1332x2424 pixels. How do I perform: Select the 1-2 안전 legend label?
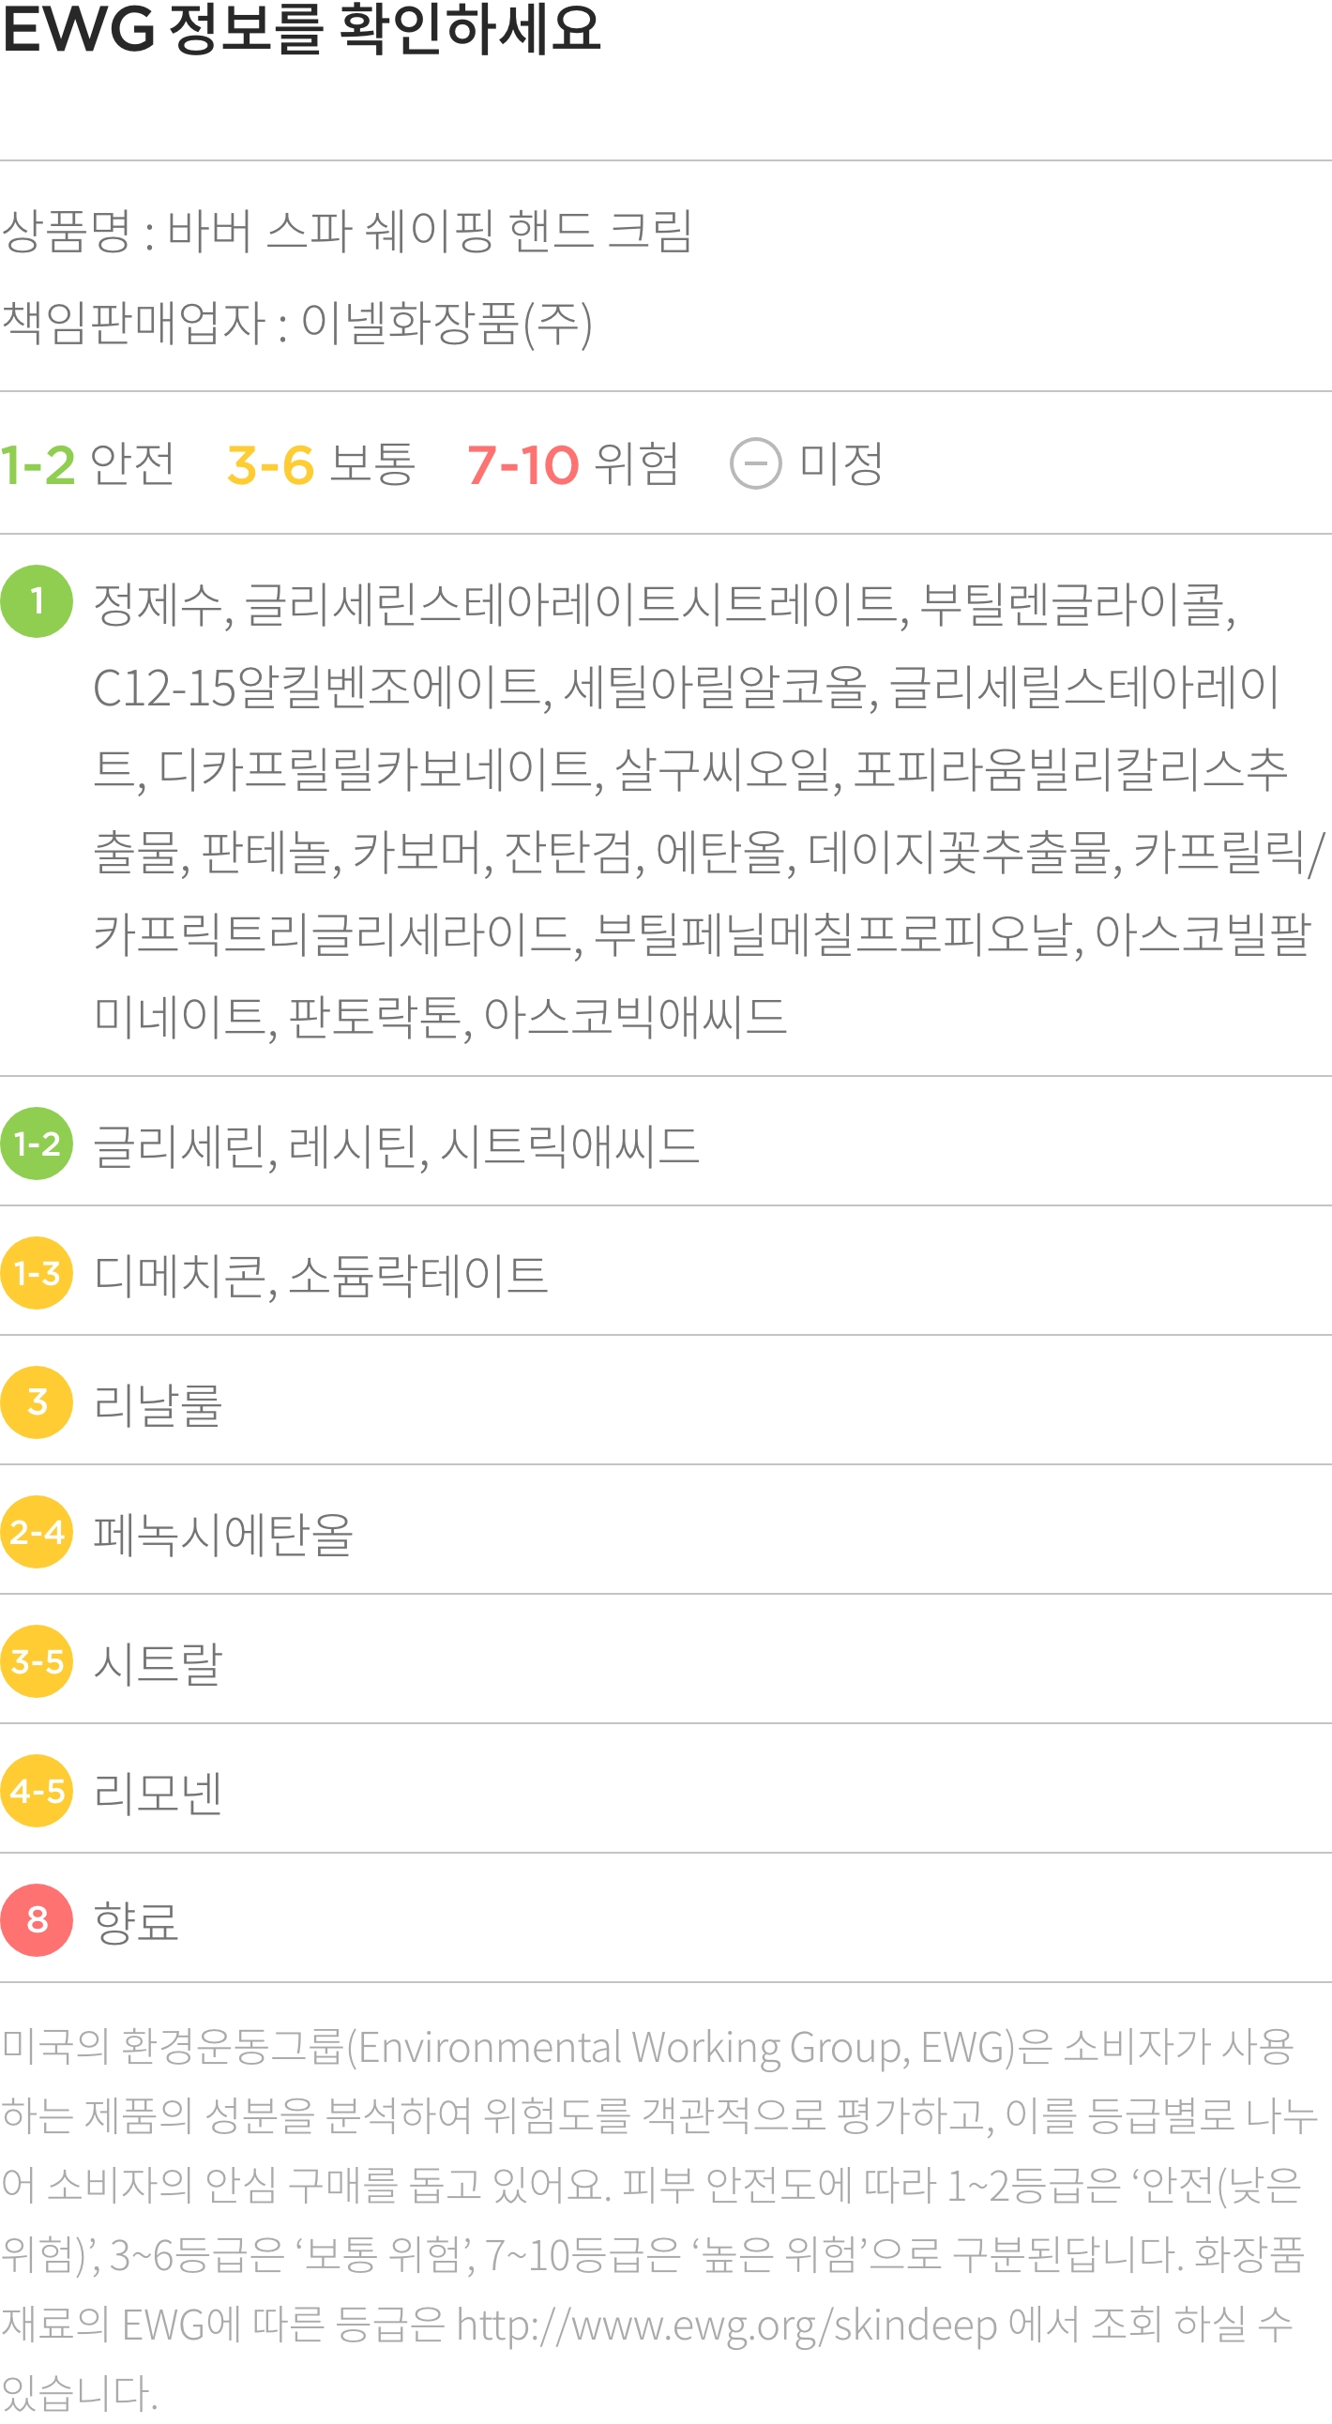pos(87,464)
